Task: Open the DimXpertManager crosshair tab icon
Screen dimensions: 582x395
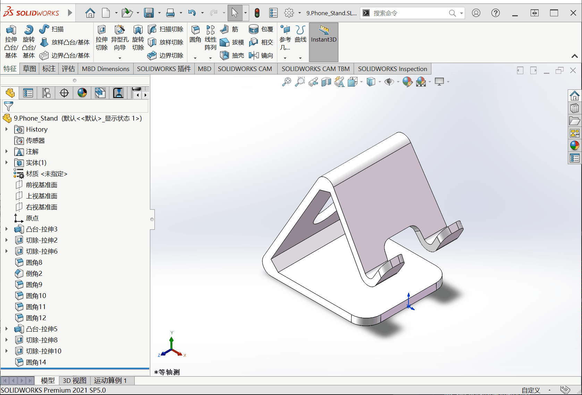Action: (64, 93)
